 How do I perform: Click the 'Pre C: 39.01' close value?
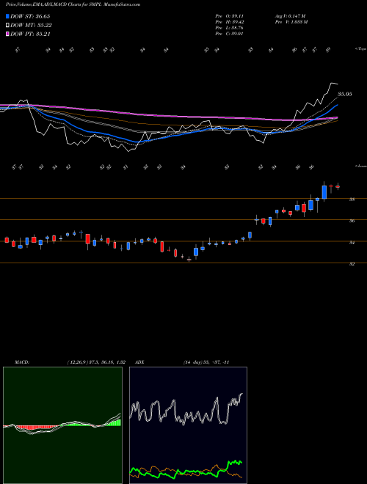(230, 34)
